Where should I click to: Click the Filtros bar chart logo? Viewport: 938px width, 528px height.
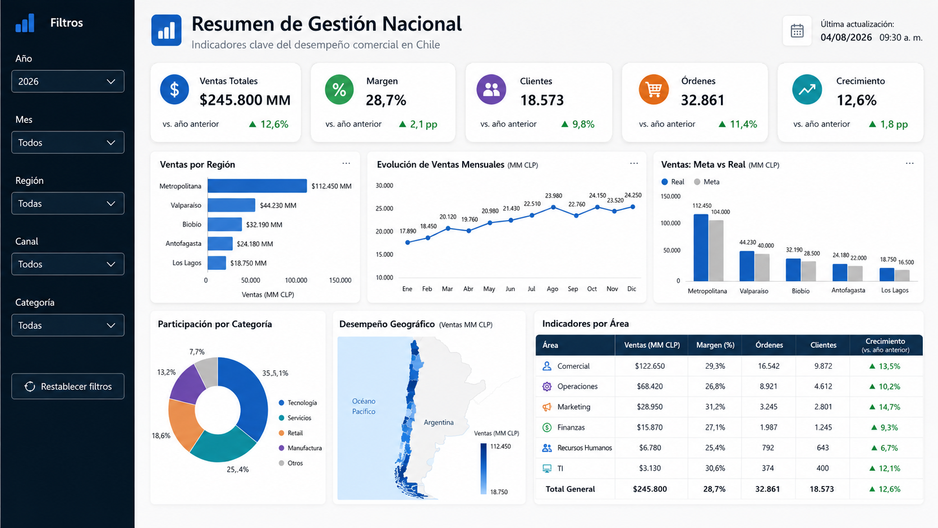coord(25,23)
